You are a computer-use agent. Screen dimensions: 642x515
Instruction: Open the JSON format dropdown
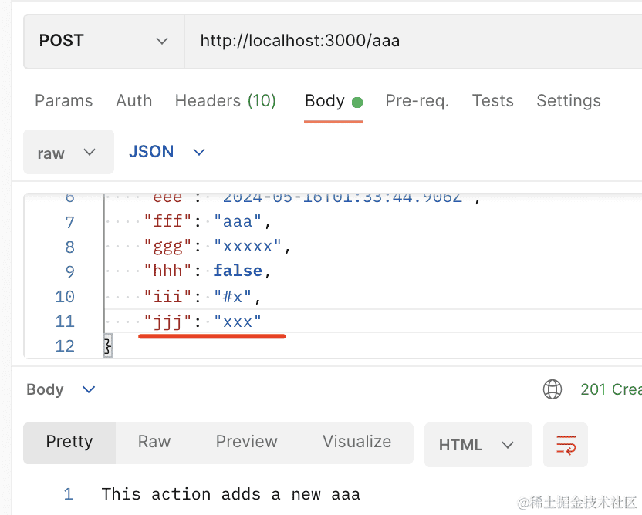coord(167,152)
